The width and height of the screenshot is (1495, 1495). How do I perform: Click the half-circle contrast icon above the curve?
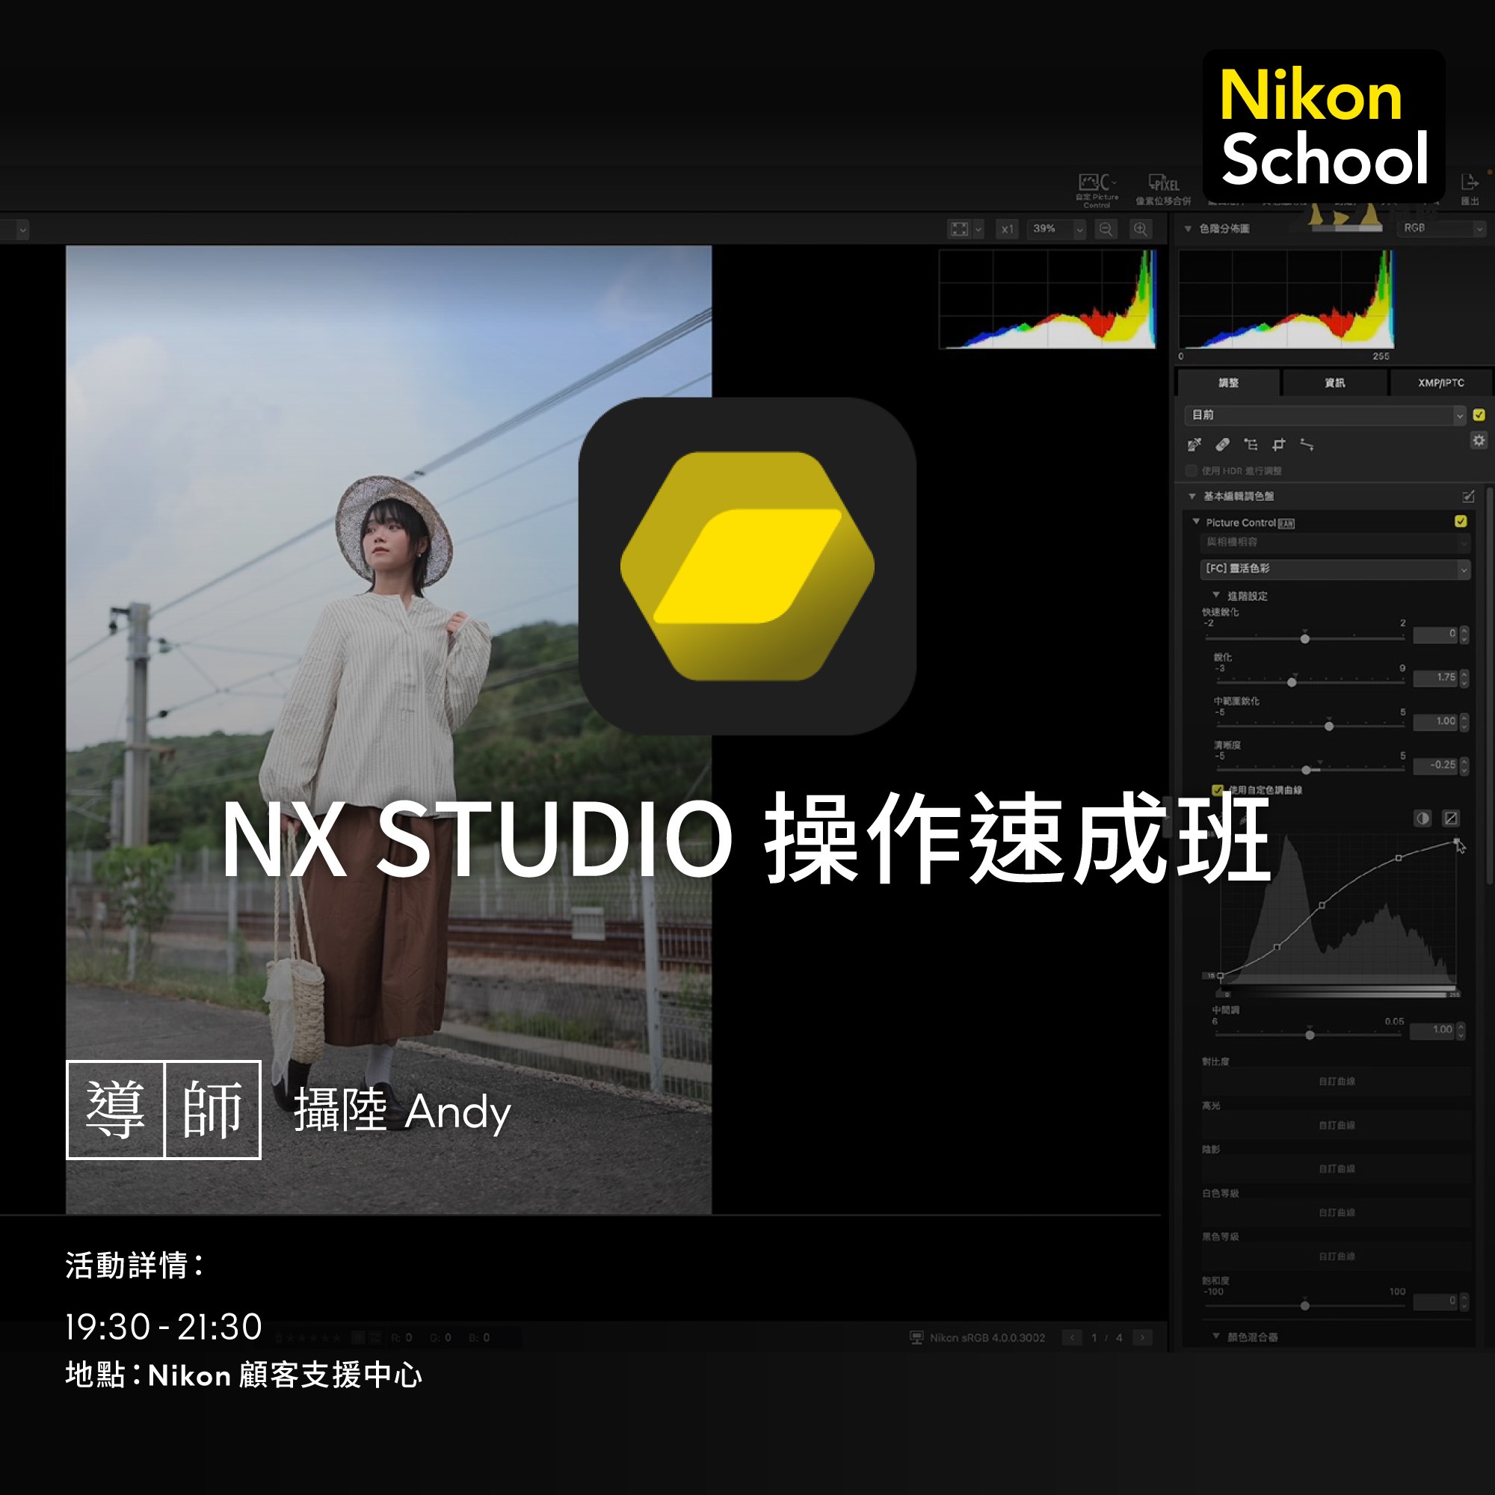click(1422, 819)
